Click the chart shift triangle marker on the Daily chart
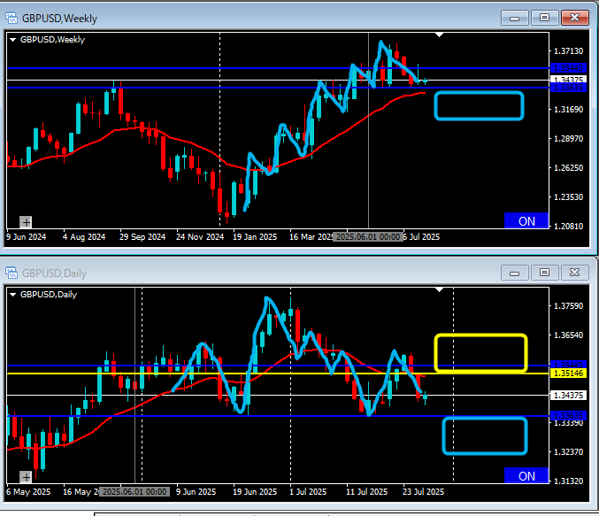The image size is (599, 516). click(440, 289)
